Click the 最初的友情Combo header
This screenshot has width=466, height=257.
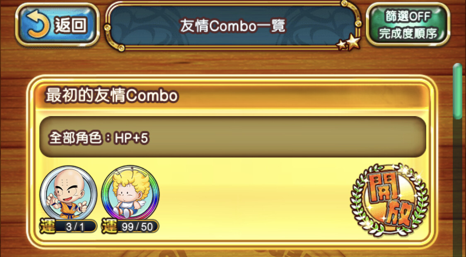pos(232,96)
